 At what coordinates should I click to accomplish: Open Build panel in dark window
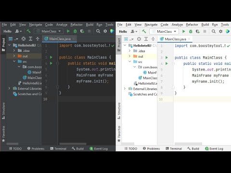click(77, 148)
